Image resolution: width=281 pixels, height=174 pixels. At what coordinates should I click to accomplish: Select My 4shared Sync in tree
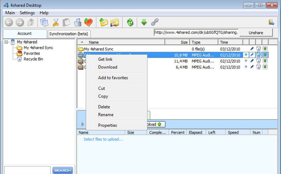[x=38, y=48]
